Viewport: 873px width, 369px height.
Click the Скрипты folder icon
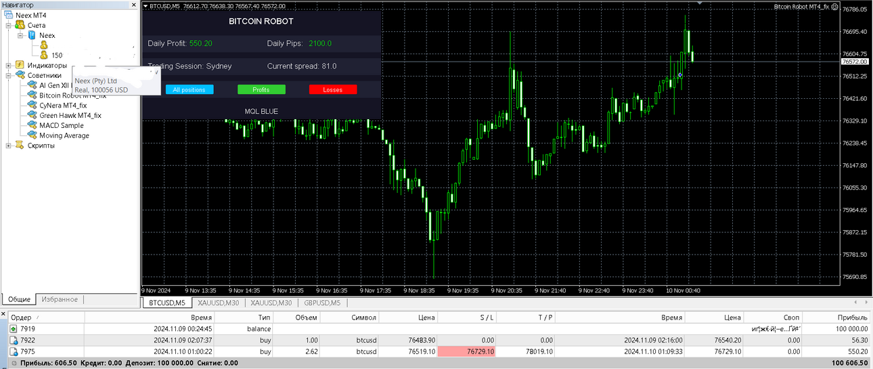click(19, 146)
